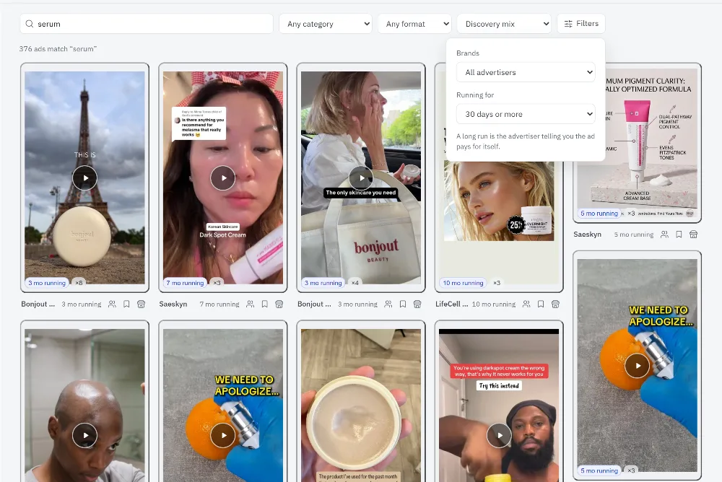Bookmark the Eiffel Tower Bonjout ad
This screenshot has width=722, height=482.
point(126,304)
